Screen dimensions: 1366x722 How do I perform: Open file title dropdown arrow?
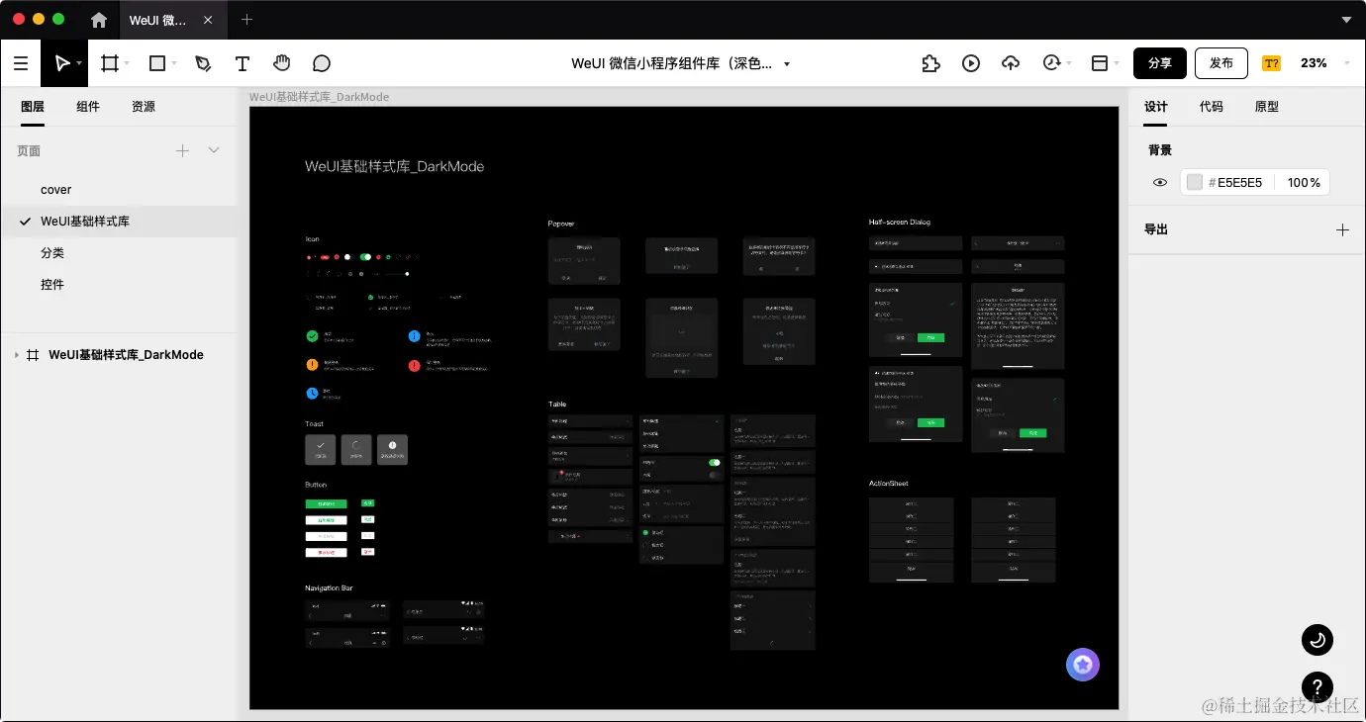click(x=787, y=63)
